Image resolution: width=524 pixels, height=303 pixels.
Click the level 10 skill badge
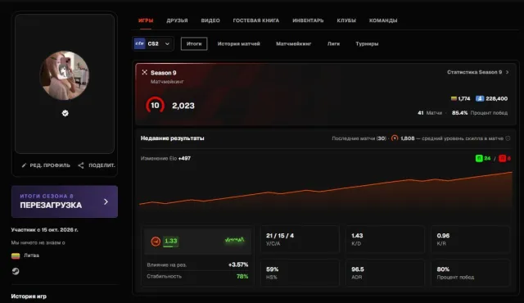click(x=155, y=106)
